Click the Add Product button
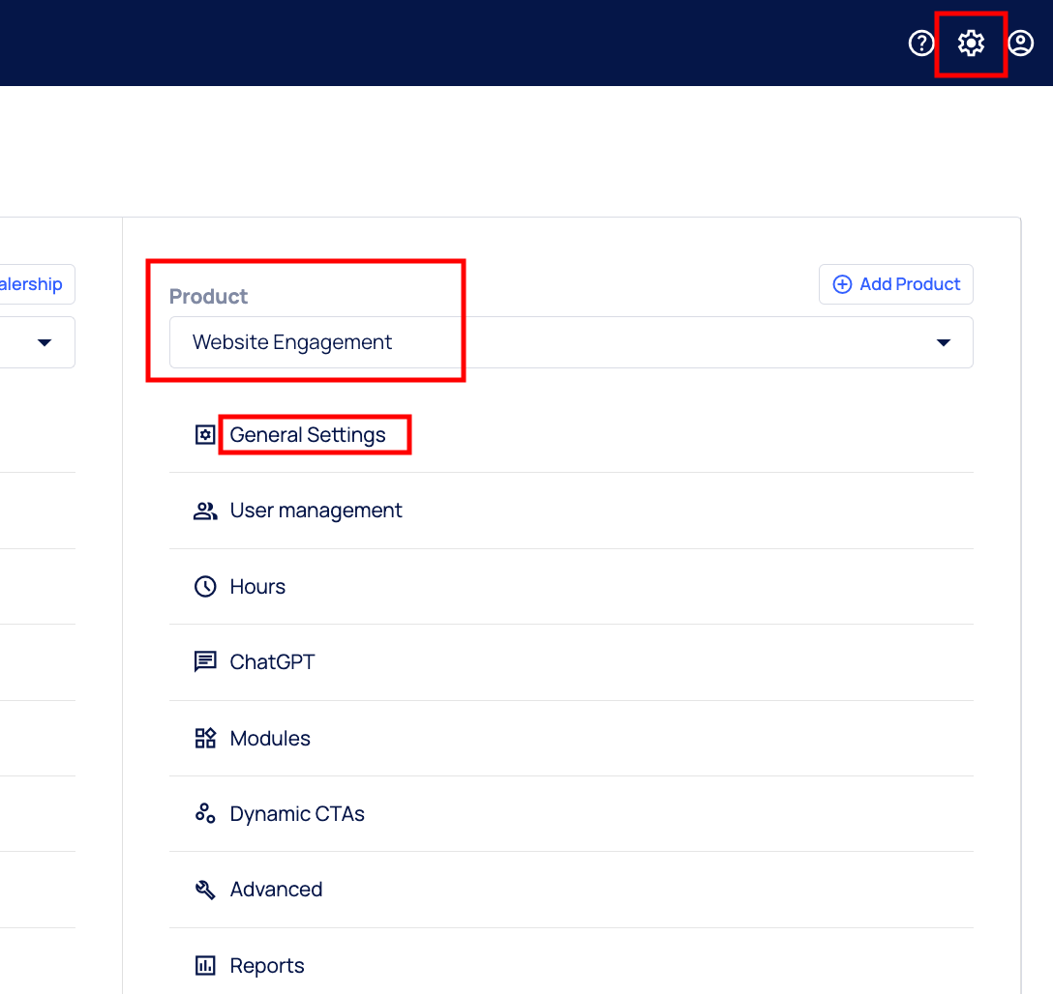The height and width of the screenshot is (994, 1053). 896,284
